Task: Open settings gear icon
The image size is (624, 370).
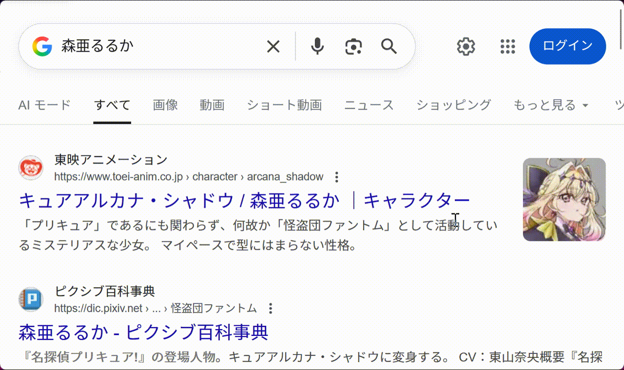Action: click(x=466, y=47)
